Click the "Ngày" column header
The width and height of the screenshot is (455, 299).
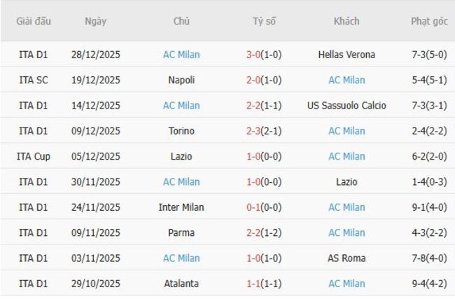coord(96,21)
